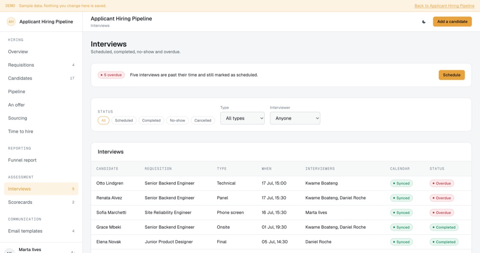Click the Status column header
This screenshot has height=253, width=480.
[437, 169]
